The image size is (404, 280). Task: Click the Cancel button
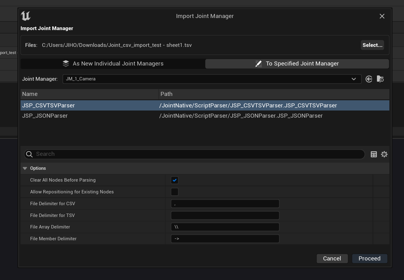[x=332, y=259]
